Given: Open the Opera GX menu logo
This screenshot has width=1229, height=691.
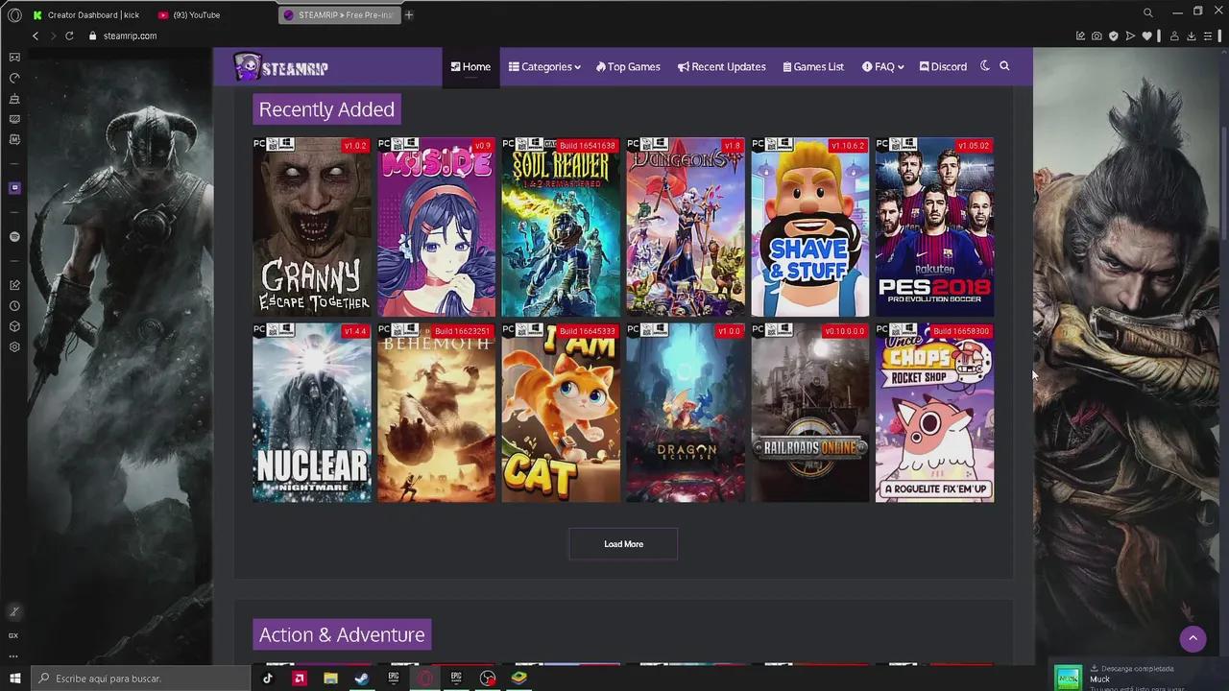Looking at the screenshot, I should tap(14, 14).
